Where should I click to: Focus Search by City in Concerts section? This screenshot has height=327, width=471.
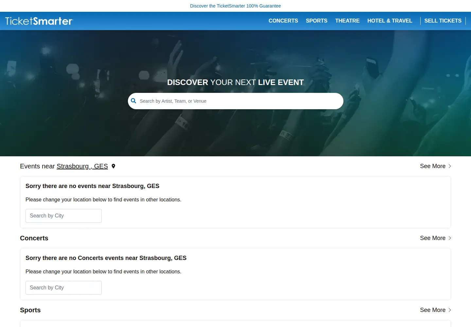click(63, 288)
